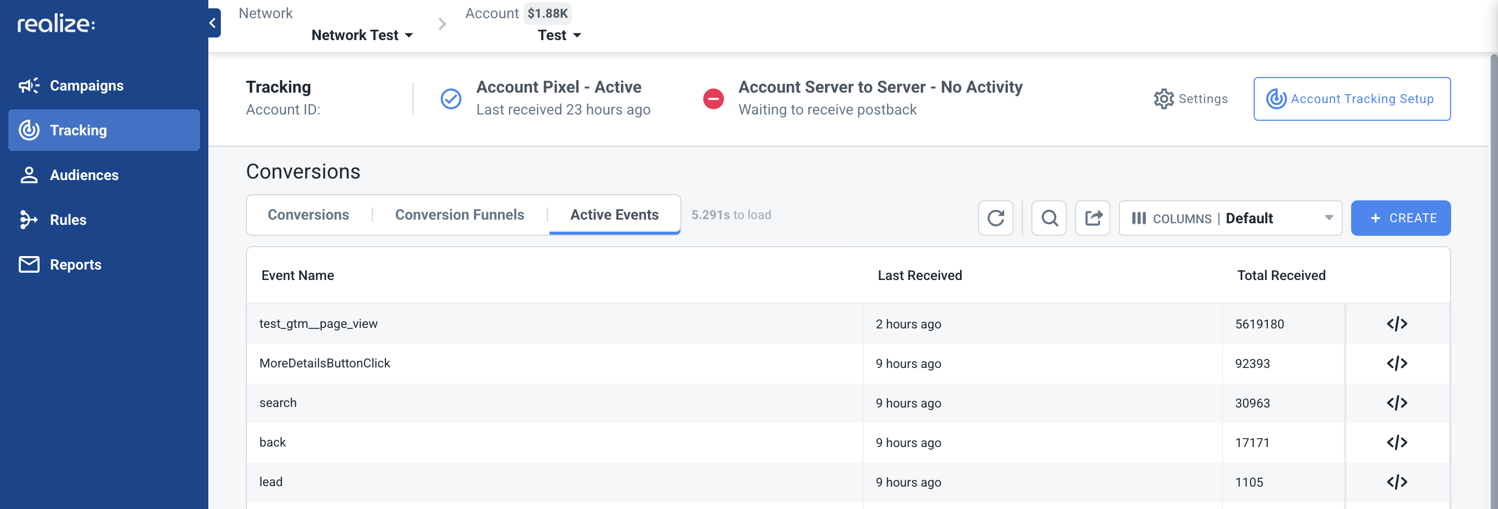
Task: Click the Create button
Action: pyautogui.click(x=1401, y=218)
